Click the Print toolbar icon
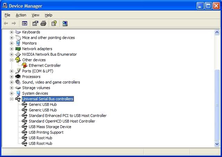 (43, 23)
